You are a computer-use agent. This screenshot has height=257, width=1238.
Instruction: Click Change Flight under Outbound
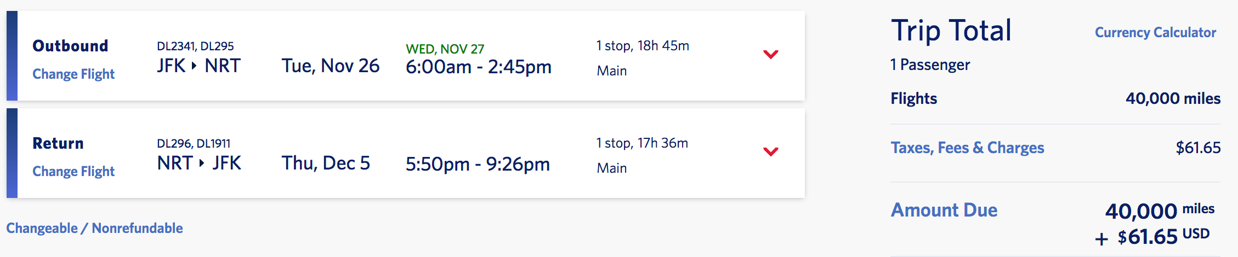tap(73, 74)
